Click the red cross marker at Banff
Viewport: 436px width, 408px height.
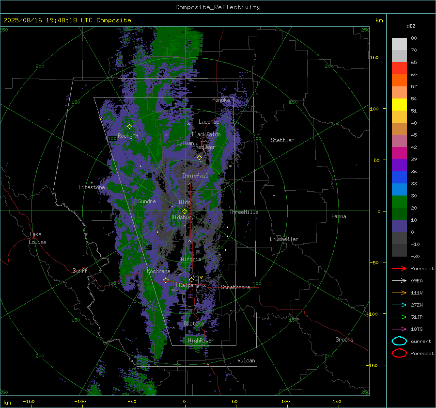coord(69,271)
